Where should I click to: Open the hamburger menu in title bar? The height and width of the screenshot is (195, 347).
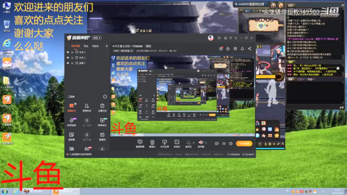(x=236, y=38)
